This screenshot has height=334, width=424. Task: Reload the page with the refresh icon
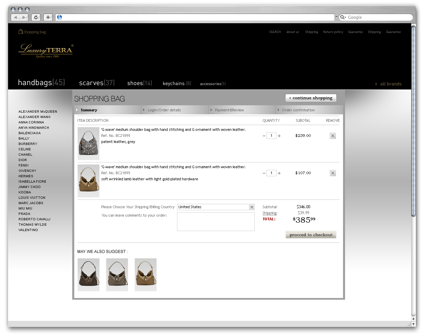click(x=36, y=17)
